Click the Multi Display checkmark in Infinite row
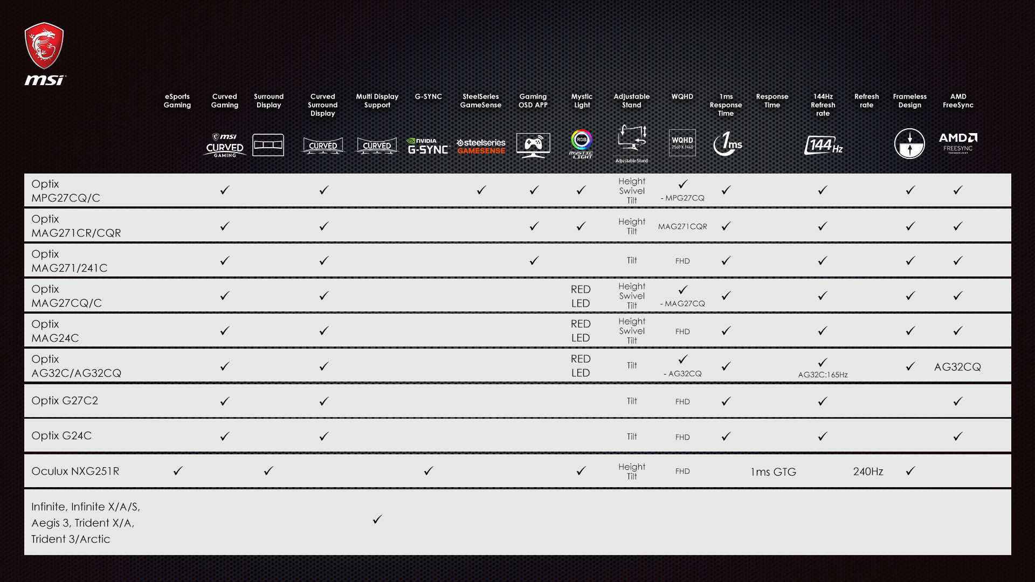 click(377, 519)
